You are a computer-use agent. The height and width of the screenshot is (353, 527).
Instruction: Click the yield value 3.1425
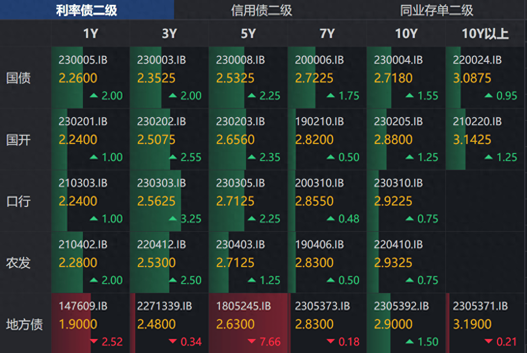472,140
